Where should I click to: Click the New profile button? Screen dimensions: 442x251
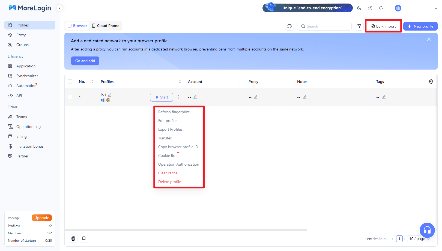click(420, 26)
